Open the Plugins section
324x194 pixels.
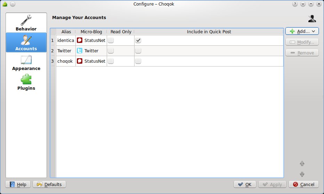click(x=26, y=82)
